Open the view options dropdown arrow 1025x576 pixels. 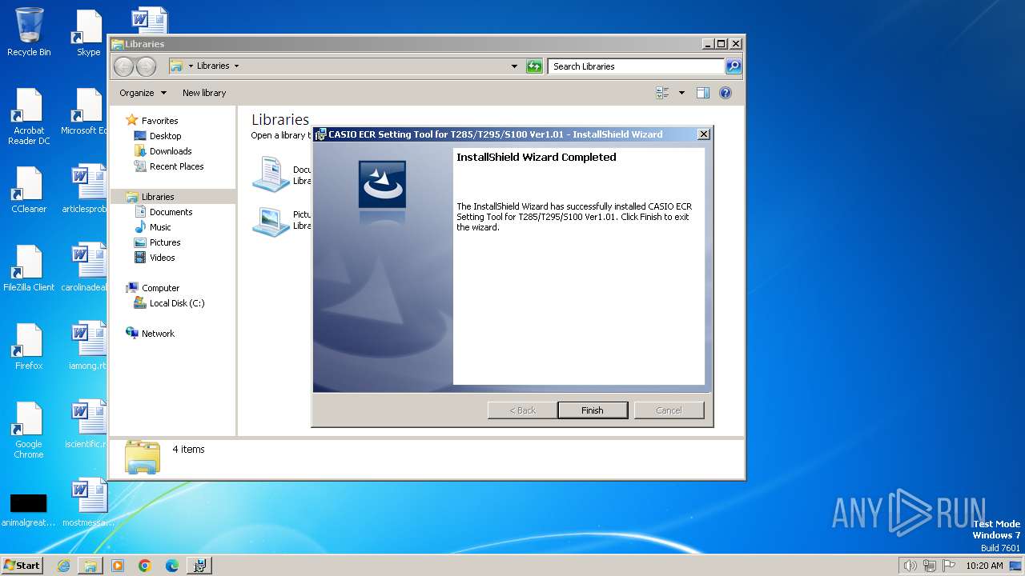coord(681,93)
